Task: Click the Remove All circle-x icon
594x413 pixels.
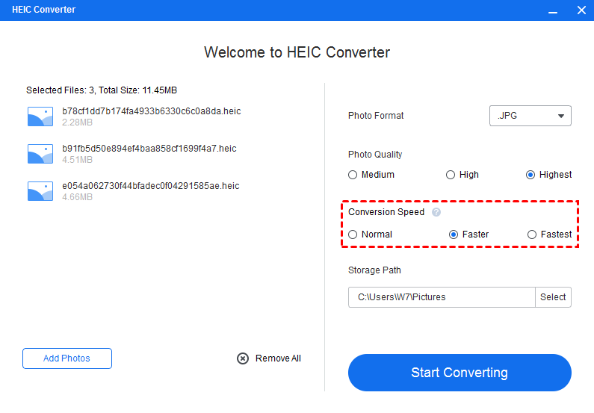Action: click(243, 358)
